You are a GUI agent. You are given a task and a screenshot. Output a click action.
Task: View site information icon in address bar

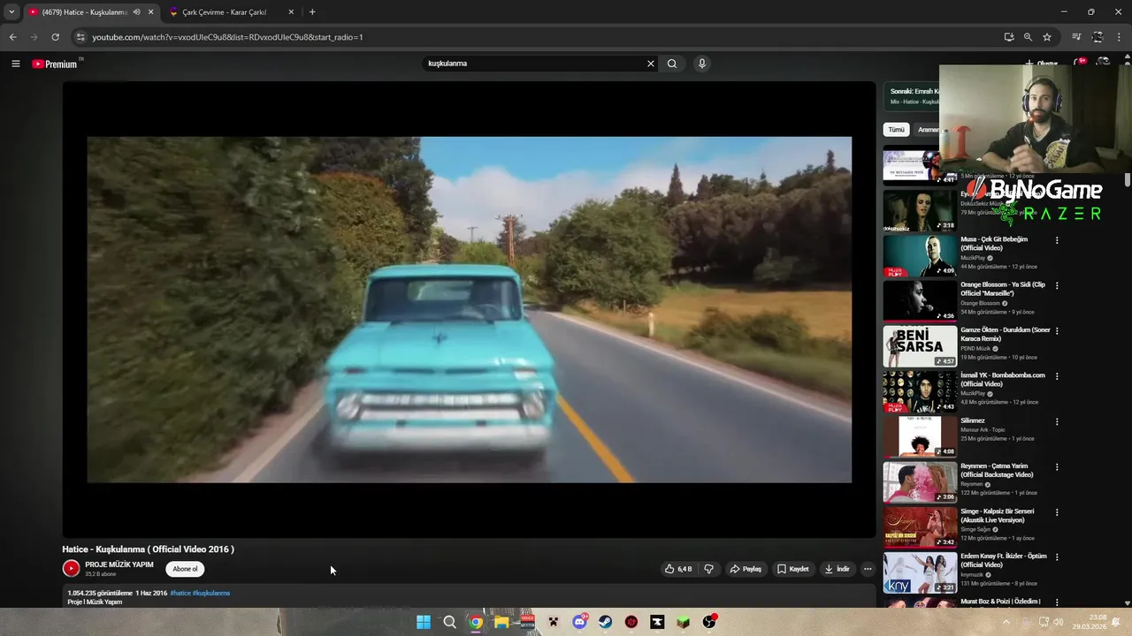pos(80,37)
